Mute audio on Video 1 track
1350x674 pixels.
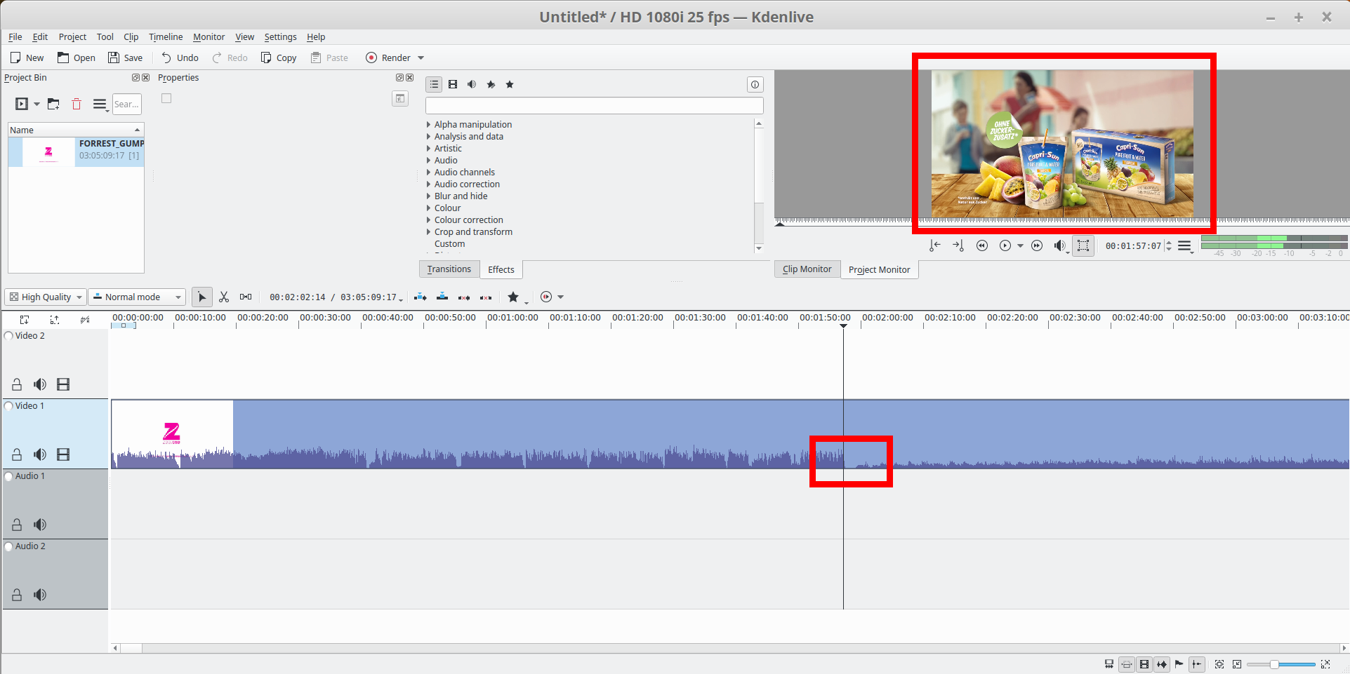40,454
